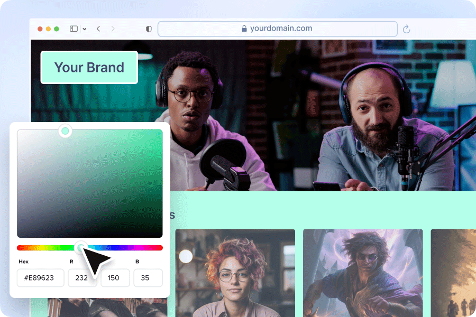Grab the hue slider thumb on the rainbow bar

[x=80, y=247]
